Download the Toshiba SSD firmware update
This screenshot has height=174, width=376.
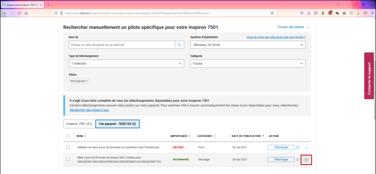pos(281,159)
